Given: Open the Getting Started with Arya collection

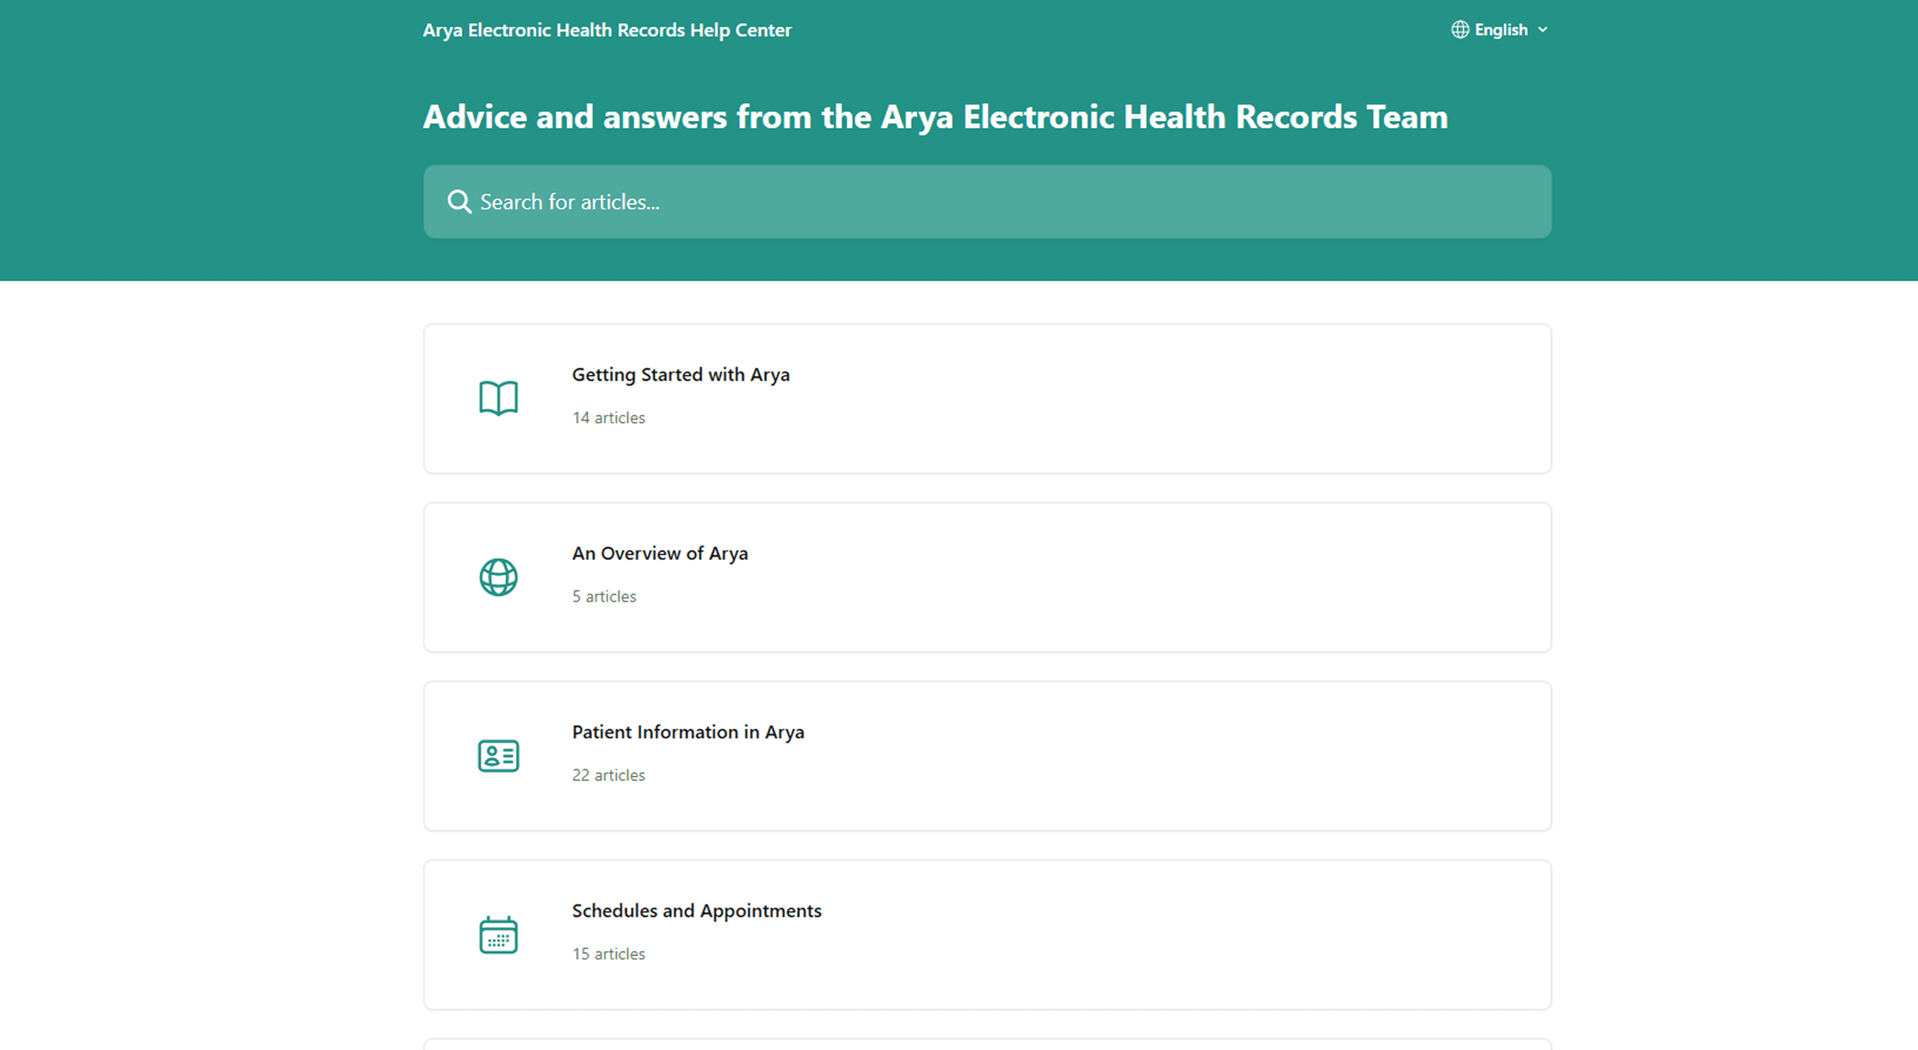Looking at the screenshot, I should click(988, 398).
